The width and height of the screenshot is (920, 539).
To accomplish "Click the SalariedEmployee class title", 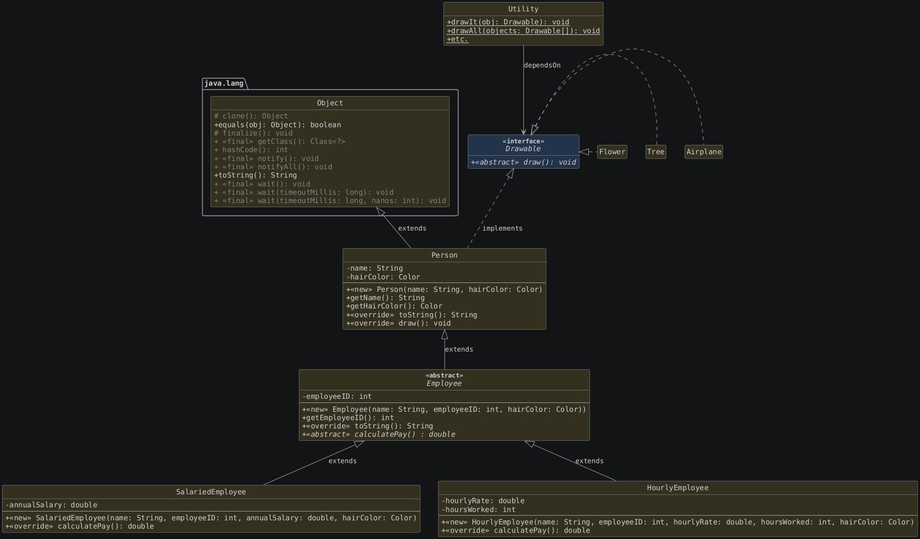I will (211, 492).
